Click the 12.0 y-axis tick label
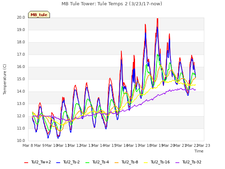This screenshot has width=225, height=169. [21, 116]
